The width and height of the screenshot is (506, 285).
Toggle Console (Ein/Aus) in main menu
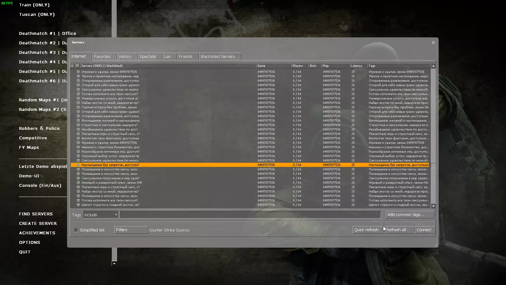(40, 186)
